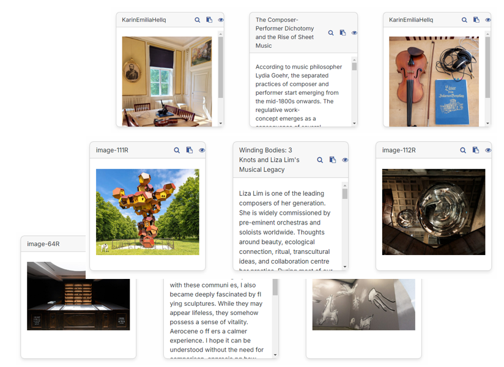Click magnifier icon on the dining room photo card
504x367 pixels.
point(198,20)
